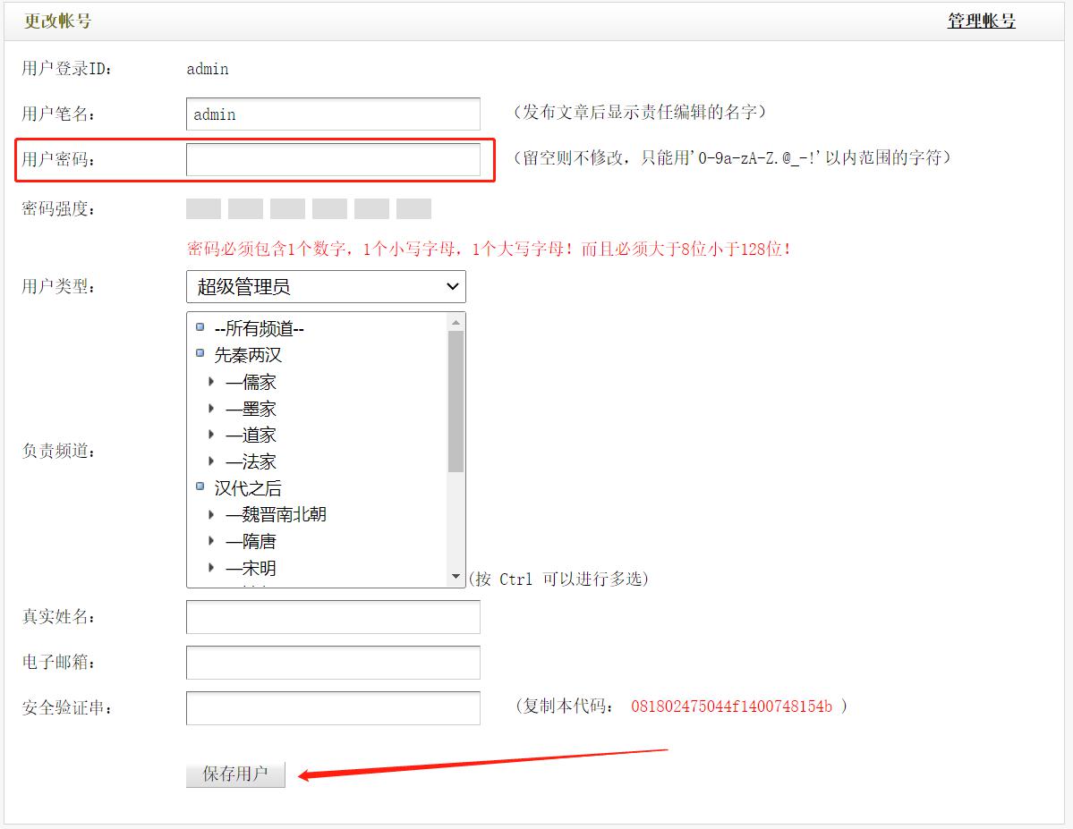The height and width of the screenshot is (829, 1073).
Task: Click arrow marker beside 魏晋南北朝
Action: pos(211,513)
